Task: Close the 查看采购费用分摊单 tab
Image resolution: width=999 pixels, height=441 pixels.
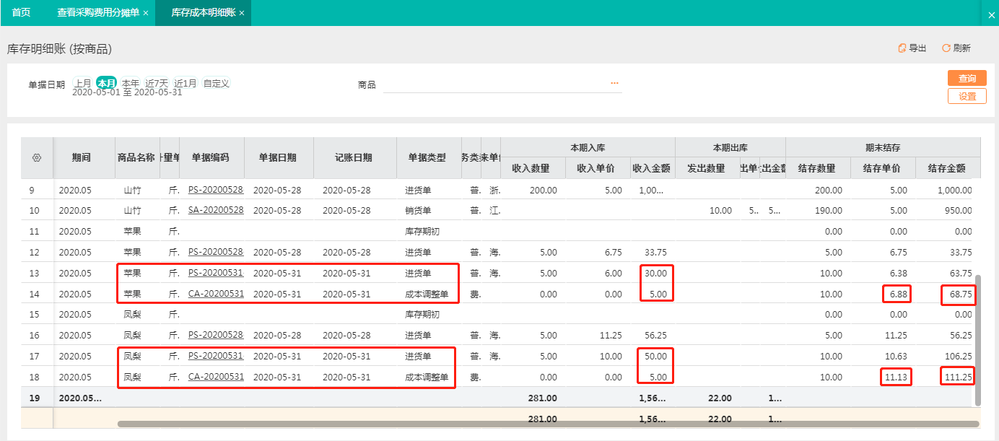Action: pos(146,13)
